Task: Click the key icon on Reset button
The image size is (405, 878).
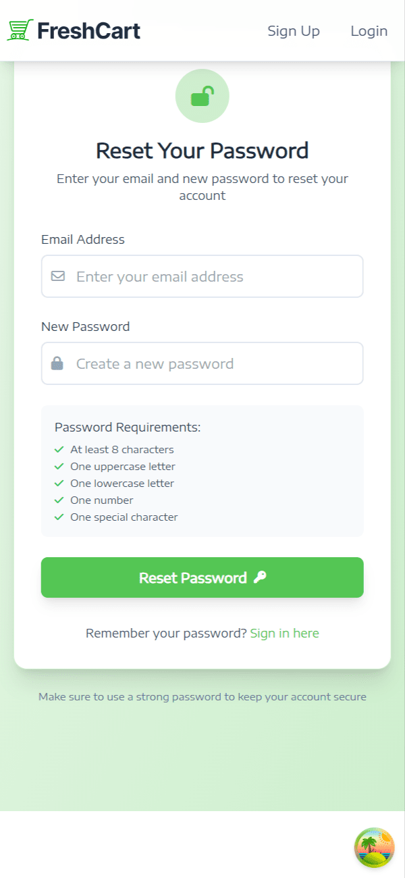Action: (260, 577)
